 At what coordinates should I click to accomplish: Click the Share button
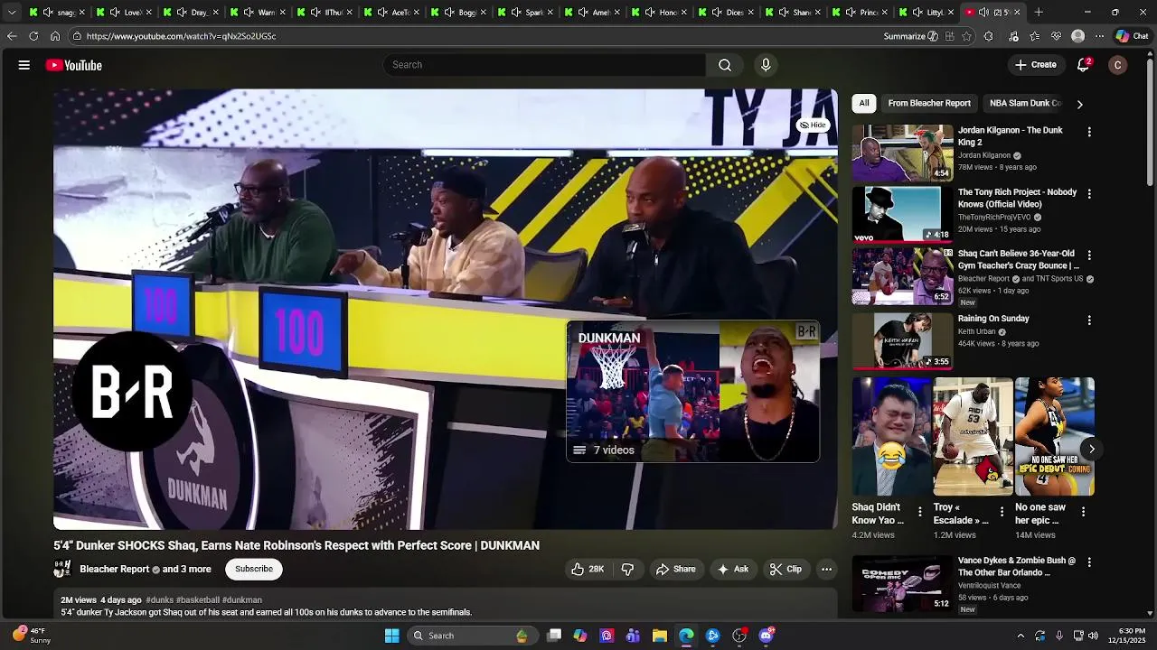(x=675, y=569)
